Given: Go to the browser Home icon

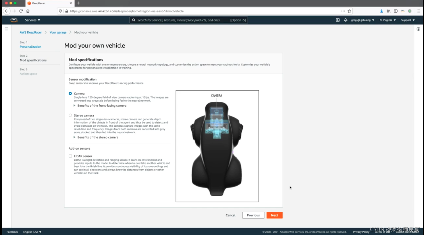Looking at the screenshot, I should pos(28,11).
